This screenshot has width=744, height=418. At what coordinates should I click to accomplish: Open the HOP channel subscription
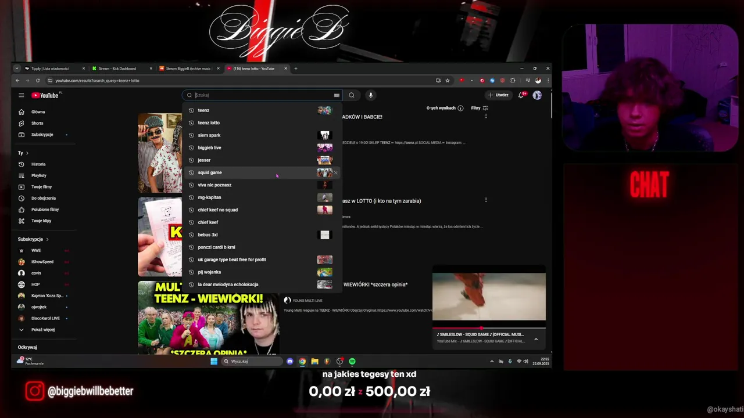(x=35, y=284)
